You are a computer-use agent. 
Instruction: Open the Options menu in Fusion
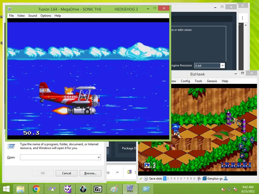click(46, 16)
